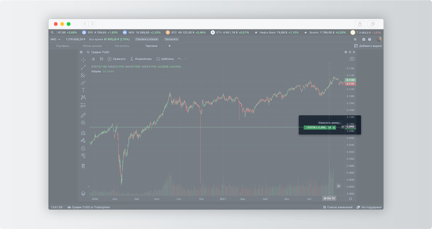Select the text annotation tool
Screen dimensions: 432x229
[x=83, y=90]
